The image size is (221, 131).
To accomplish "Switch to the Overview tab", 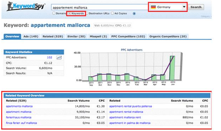I will pyautogui.click(x=12, y=36).
